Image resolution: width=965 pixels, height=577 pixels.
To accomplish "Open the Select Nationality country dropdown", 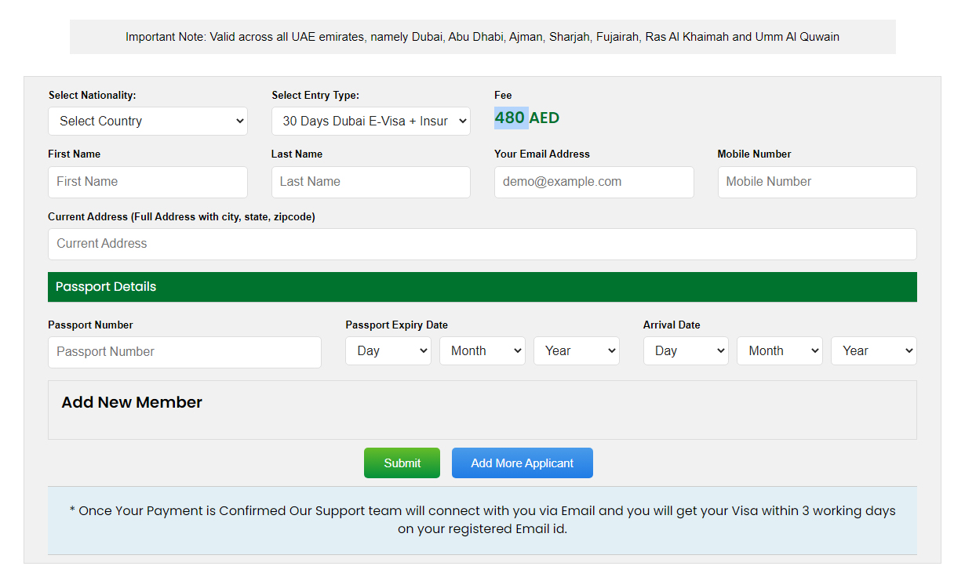I will pos(147,122).
